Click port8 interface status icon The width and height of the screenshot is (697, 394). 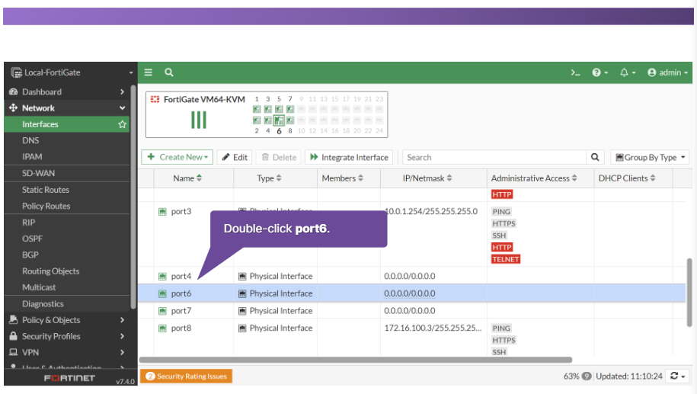(x=162, y=328)
